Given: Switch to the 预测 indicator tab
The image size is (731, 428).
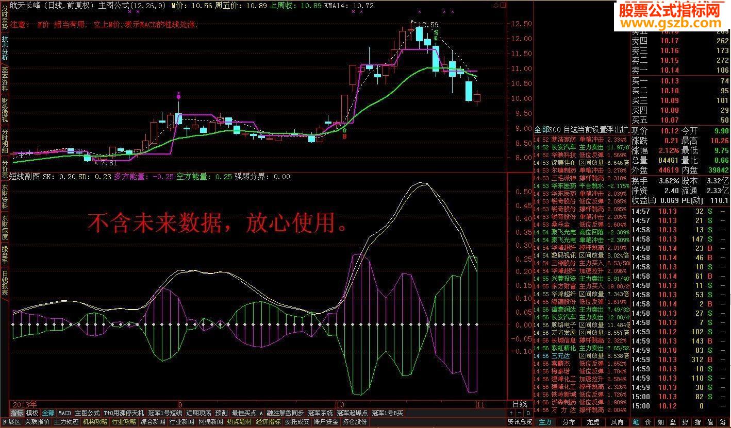Looking at the screenshot, I should pyautogui.click(x=222, y=413).
